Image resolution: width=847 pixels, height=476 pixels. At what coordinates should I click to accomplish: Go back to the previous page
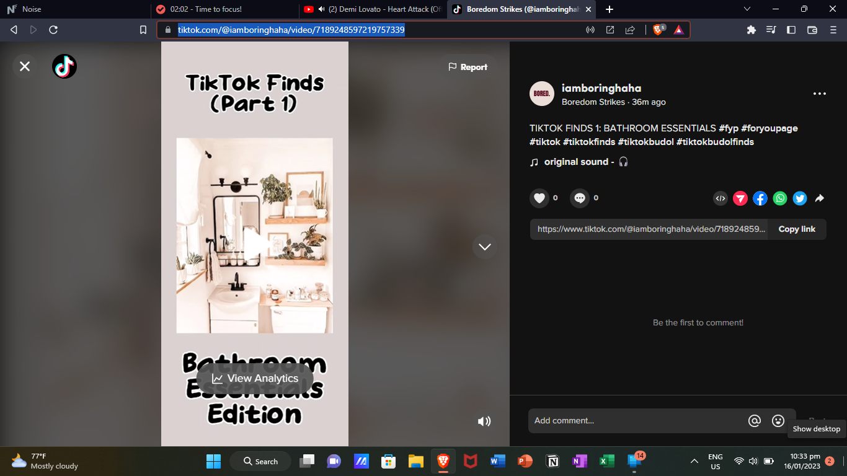coord(14,30)
